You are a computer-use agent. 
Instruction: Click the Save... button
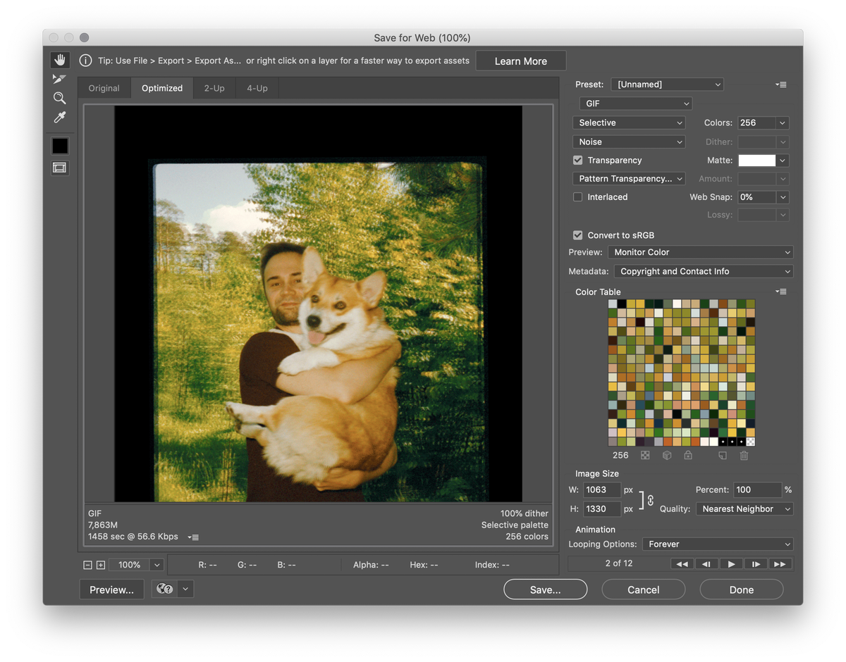(546, 589)
